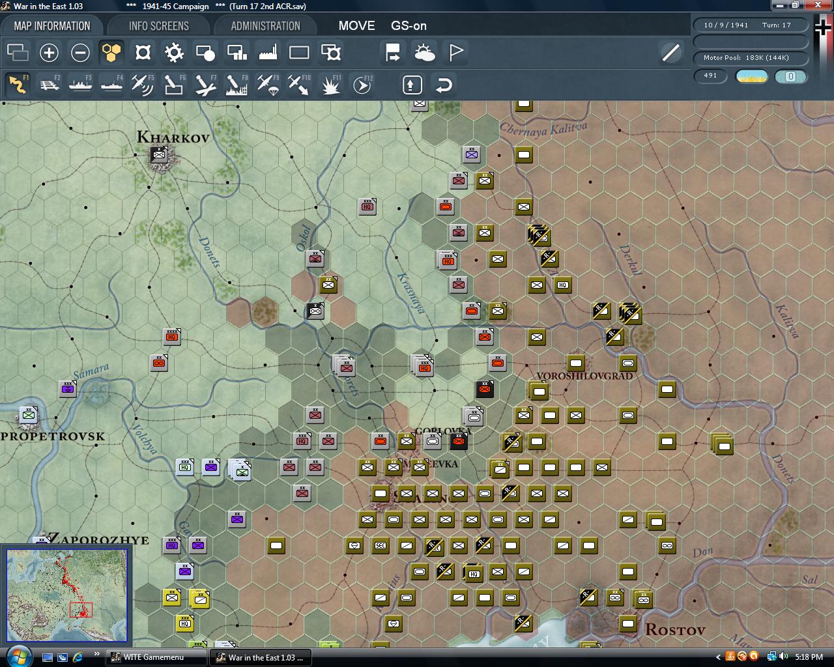Switch to WITE Gamemenu taskbar button
Viewport: 834px width, 667px height.
[155, 657]
